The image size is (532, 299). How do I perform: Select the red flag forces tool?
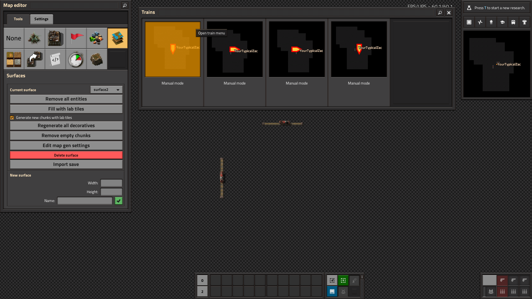pyautogui.click(x=76, y=38)
